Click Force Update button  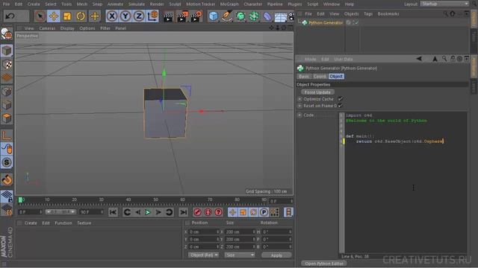click(x=317, y=92)
